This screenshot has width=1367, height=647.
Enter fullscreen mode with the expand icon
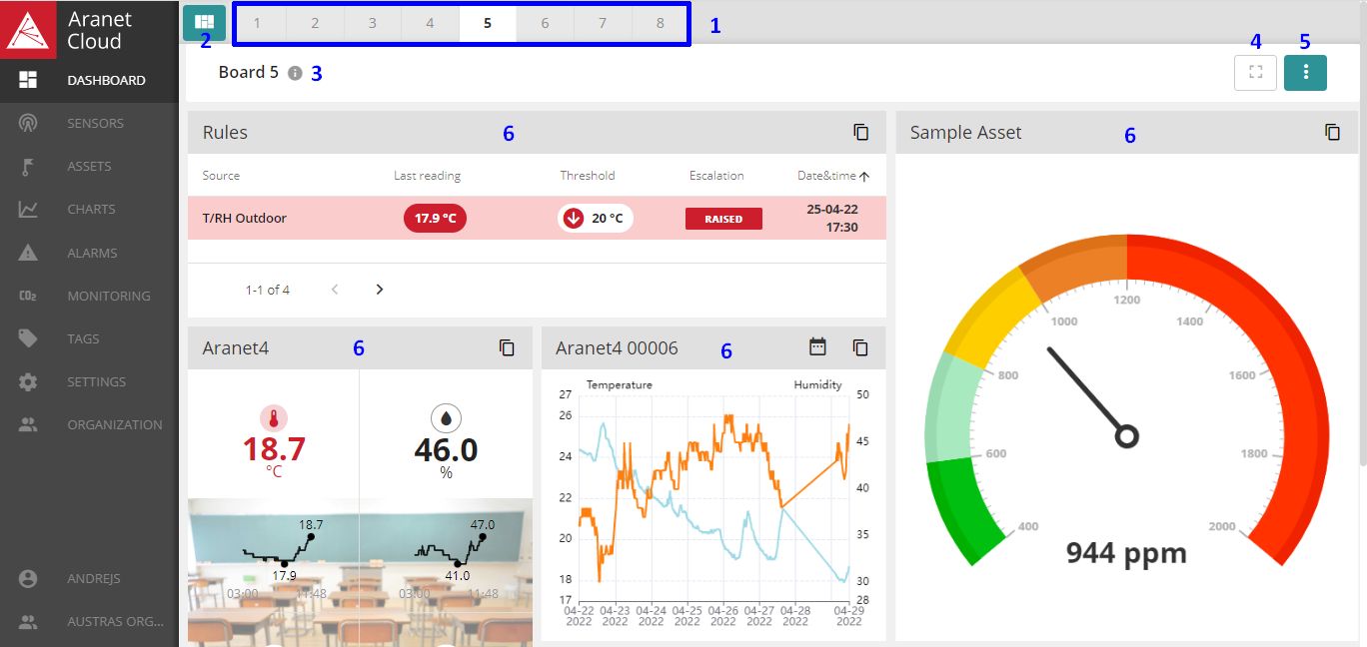point(1256,73)
